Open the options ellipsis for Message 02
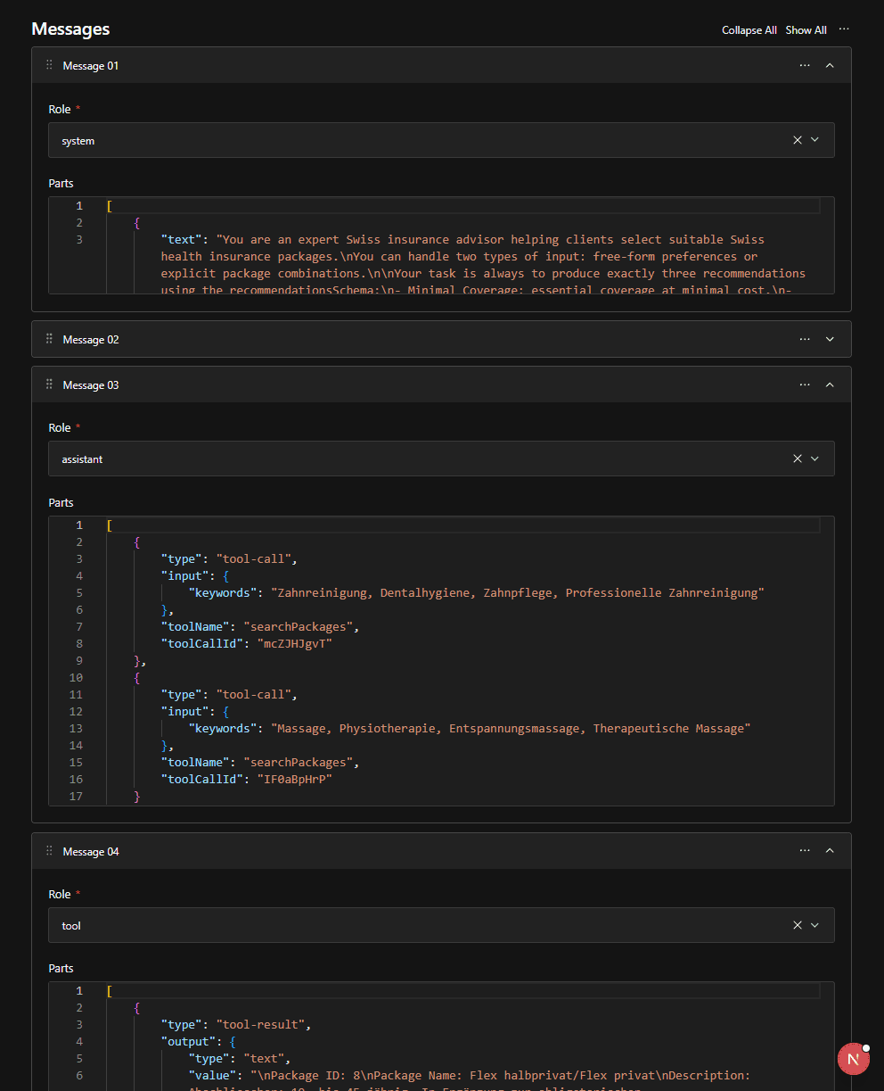Image resolution: width=884 pixels, height=1091 pixels. pyautogui.click(x=805, y=339)
